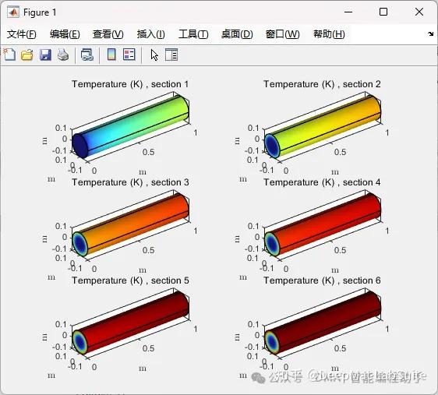Viewport: 438px width, 395px height.
Task: Maximize the Figure 1 window
Action: [x=383, y=12]
